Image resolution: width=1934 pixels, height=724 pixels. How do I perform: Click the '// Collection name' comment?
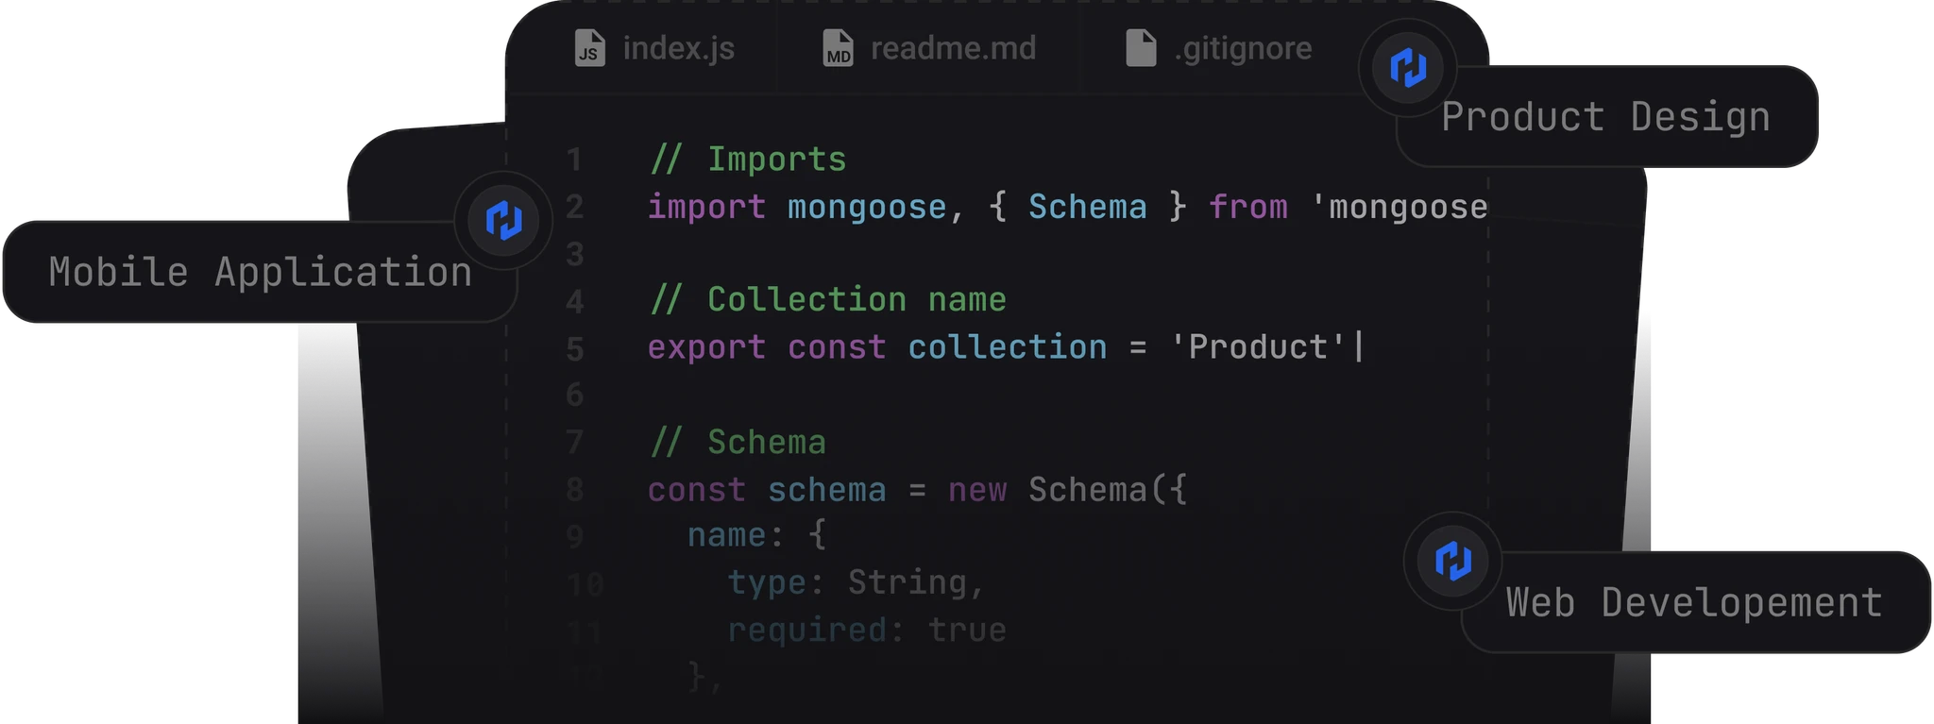click(x=828, y=300)
